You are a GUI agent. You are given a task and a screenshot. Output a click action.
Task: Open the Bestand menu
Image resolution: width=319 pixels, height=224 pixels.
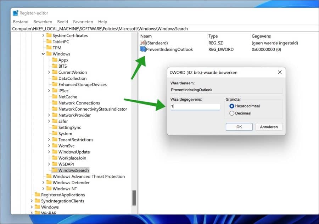(x=21, y=22)
